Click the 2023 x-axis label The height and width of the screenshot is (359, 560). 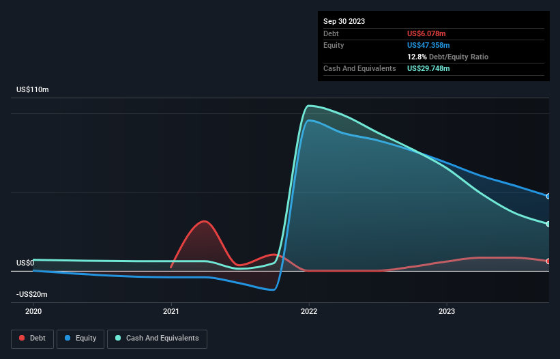(447, 311)
